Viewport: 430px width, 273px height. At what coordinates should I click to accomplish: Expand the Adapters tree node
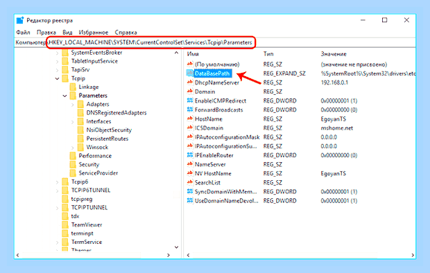click(72, 105)
